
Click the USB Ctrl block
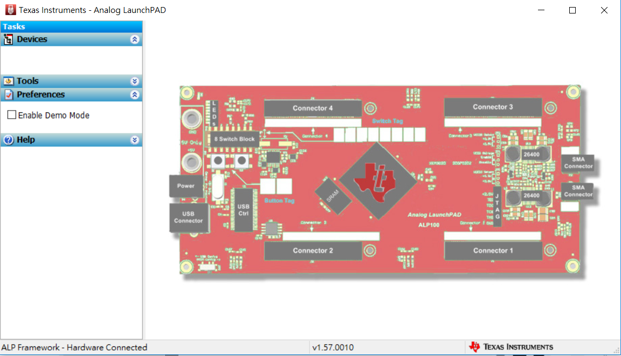pyautogui.click(x=243, y=210)
